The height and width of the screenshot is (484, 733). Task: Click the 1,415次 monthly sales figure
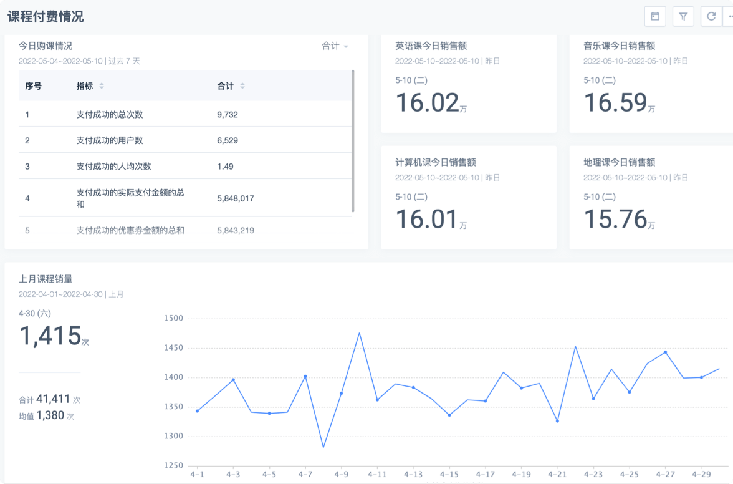click(x=54, y=336)
